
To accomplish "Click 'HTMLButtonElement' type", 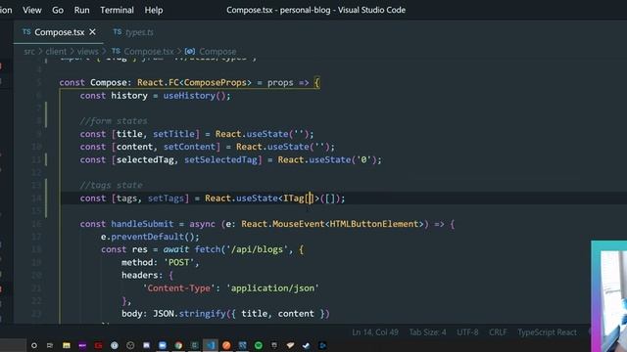I will point(374,224).
